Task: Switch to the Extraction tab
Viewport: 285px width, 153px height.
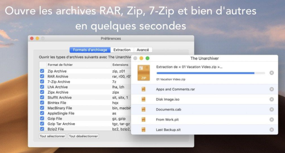Action: (x=122, y=50)
